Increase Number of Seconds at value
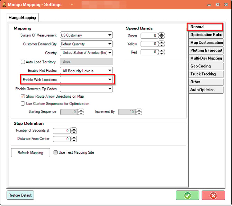Viewport: 232px width, 206px height. click(x=74, y=129)
